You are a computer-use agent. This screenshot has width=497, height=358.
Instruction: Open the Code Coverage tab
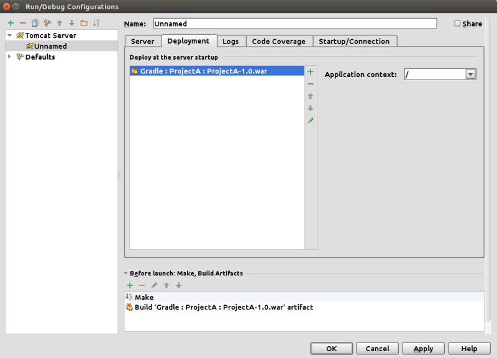point(278,41)
